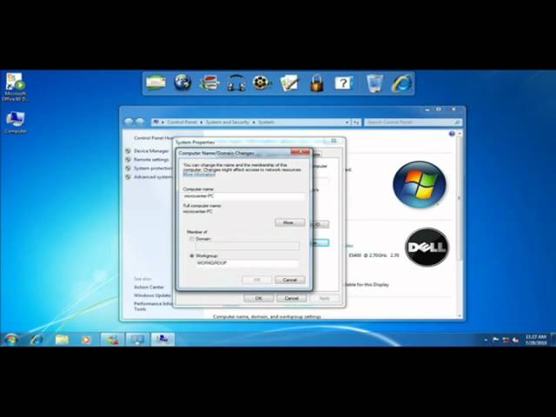This screenshot has width=556, height=417.
Task: Click Cancel in System Properties dialog
Action: click(x=292, y=298)
